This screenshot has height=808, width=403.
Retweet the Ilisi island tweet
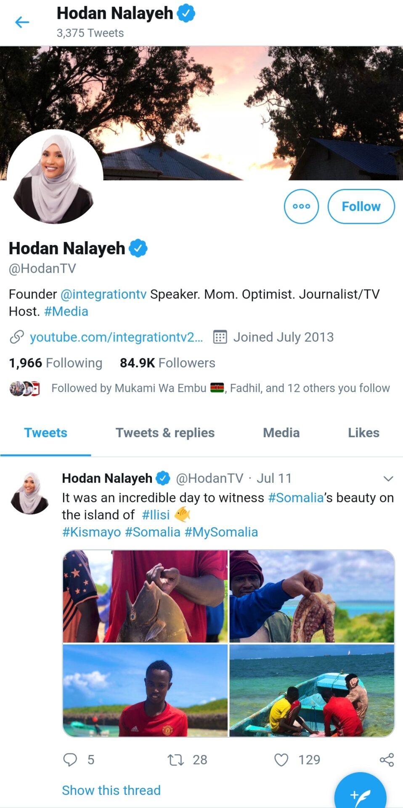click(x=175, y=760)
